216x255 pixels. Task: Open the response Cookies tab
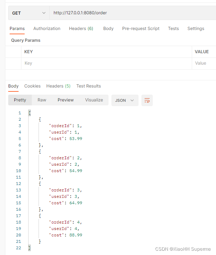point(32,86)
